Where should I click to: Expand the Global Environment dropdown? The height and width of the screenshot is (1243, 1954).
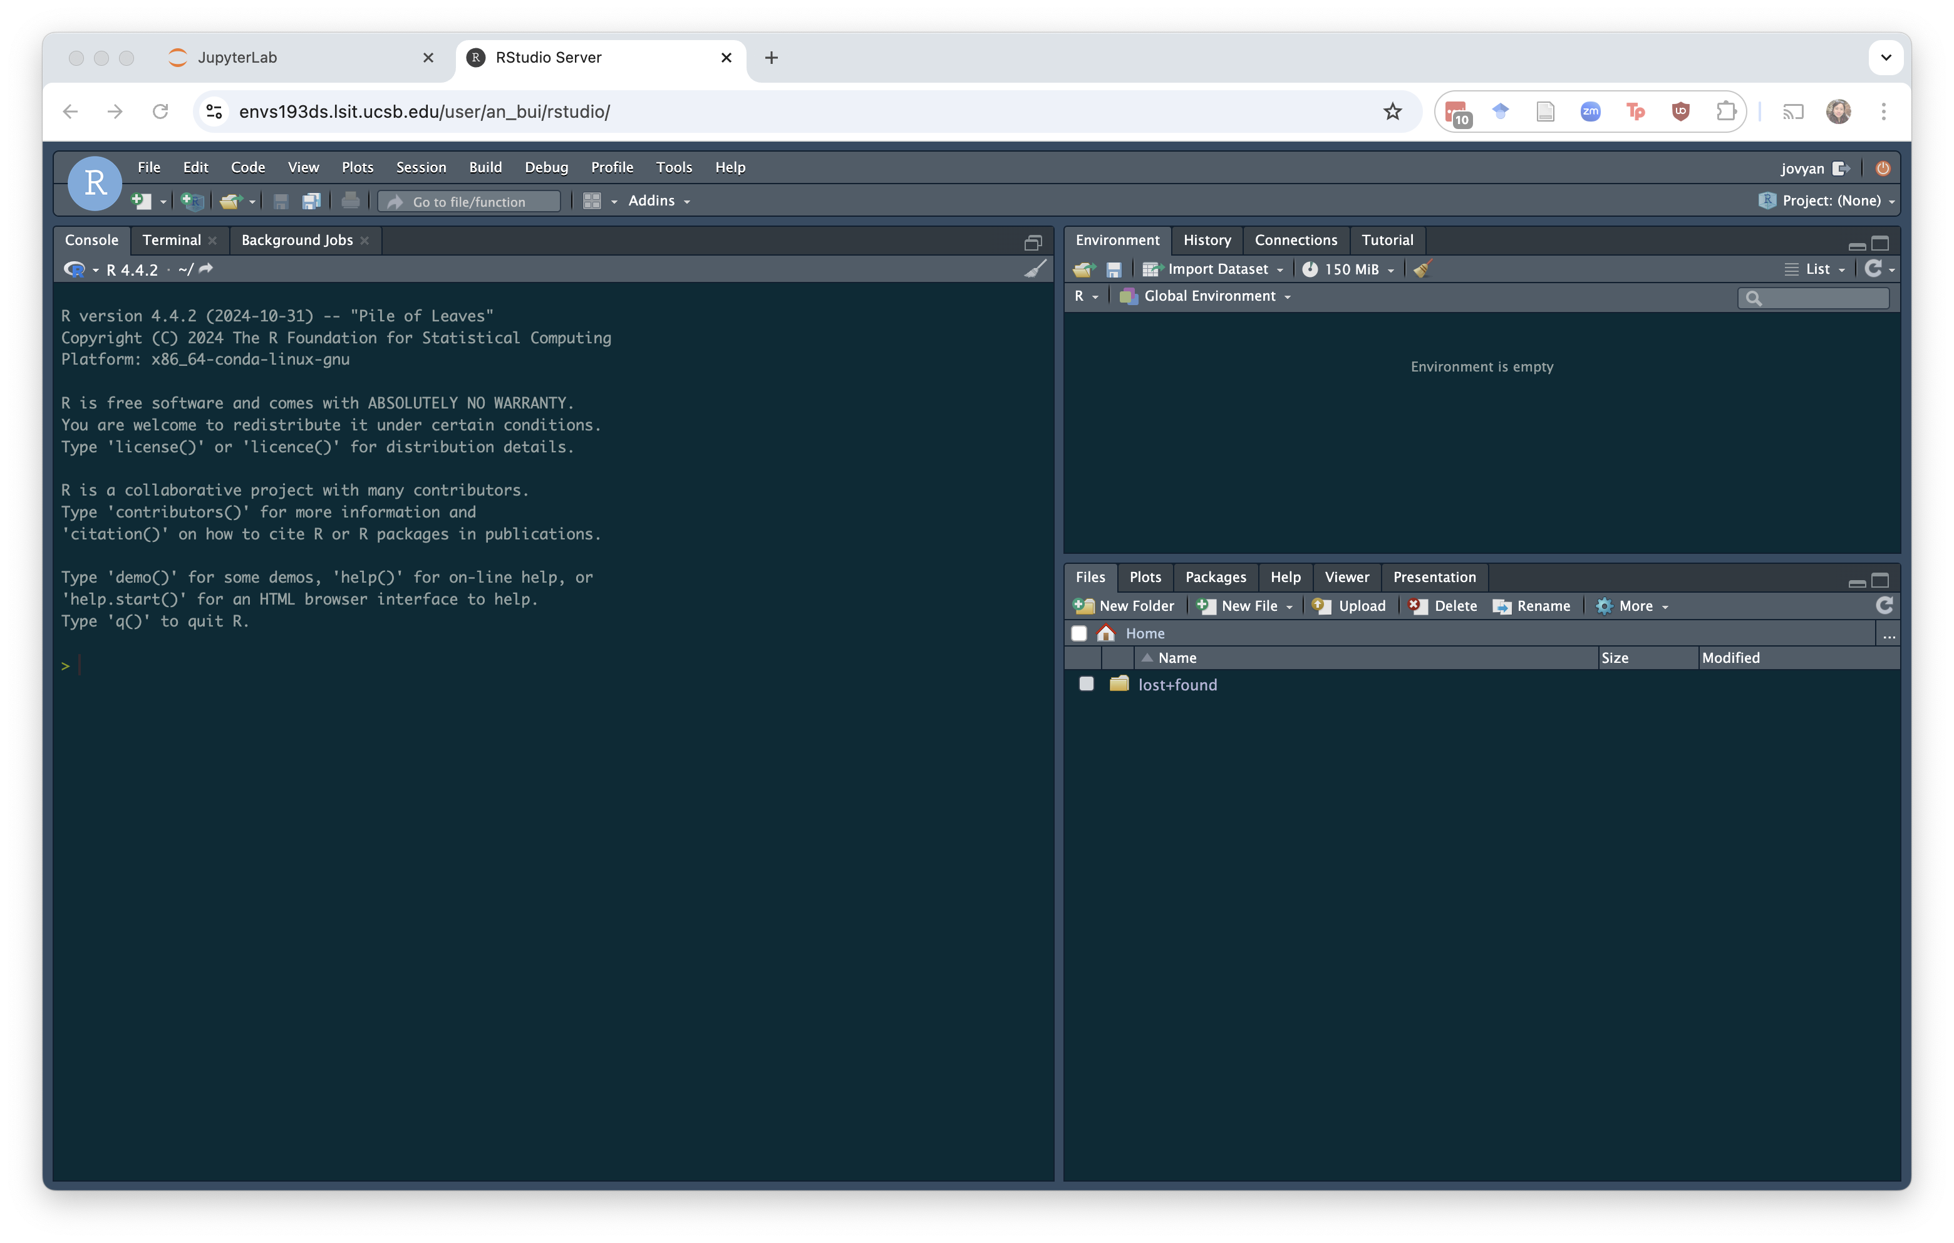pos(1211,296)
